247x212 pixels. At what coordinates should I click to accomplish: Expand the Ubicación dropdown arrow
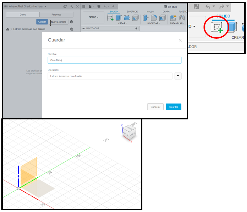pos(178,76)
